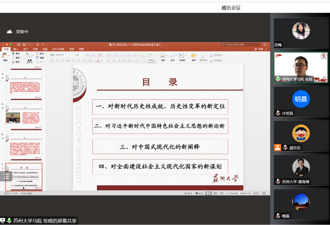The image size is (330, 225).
Task: Select slide 5 thumbnail in the panel
Action: pos(24,116)
